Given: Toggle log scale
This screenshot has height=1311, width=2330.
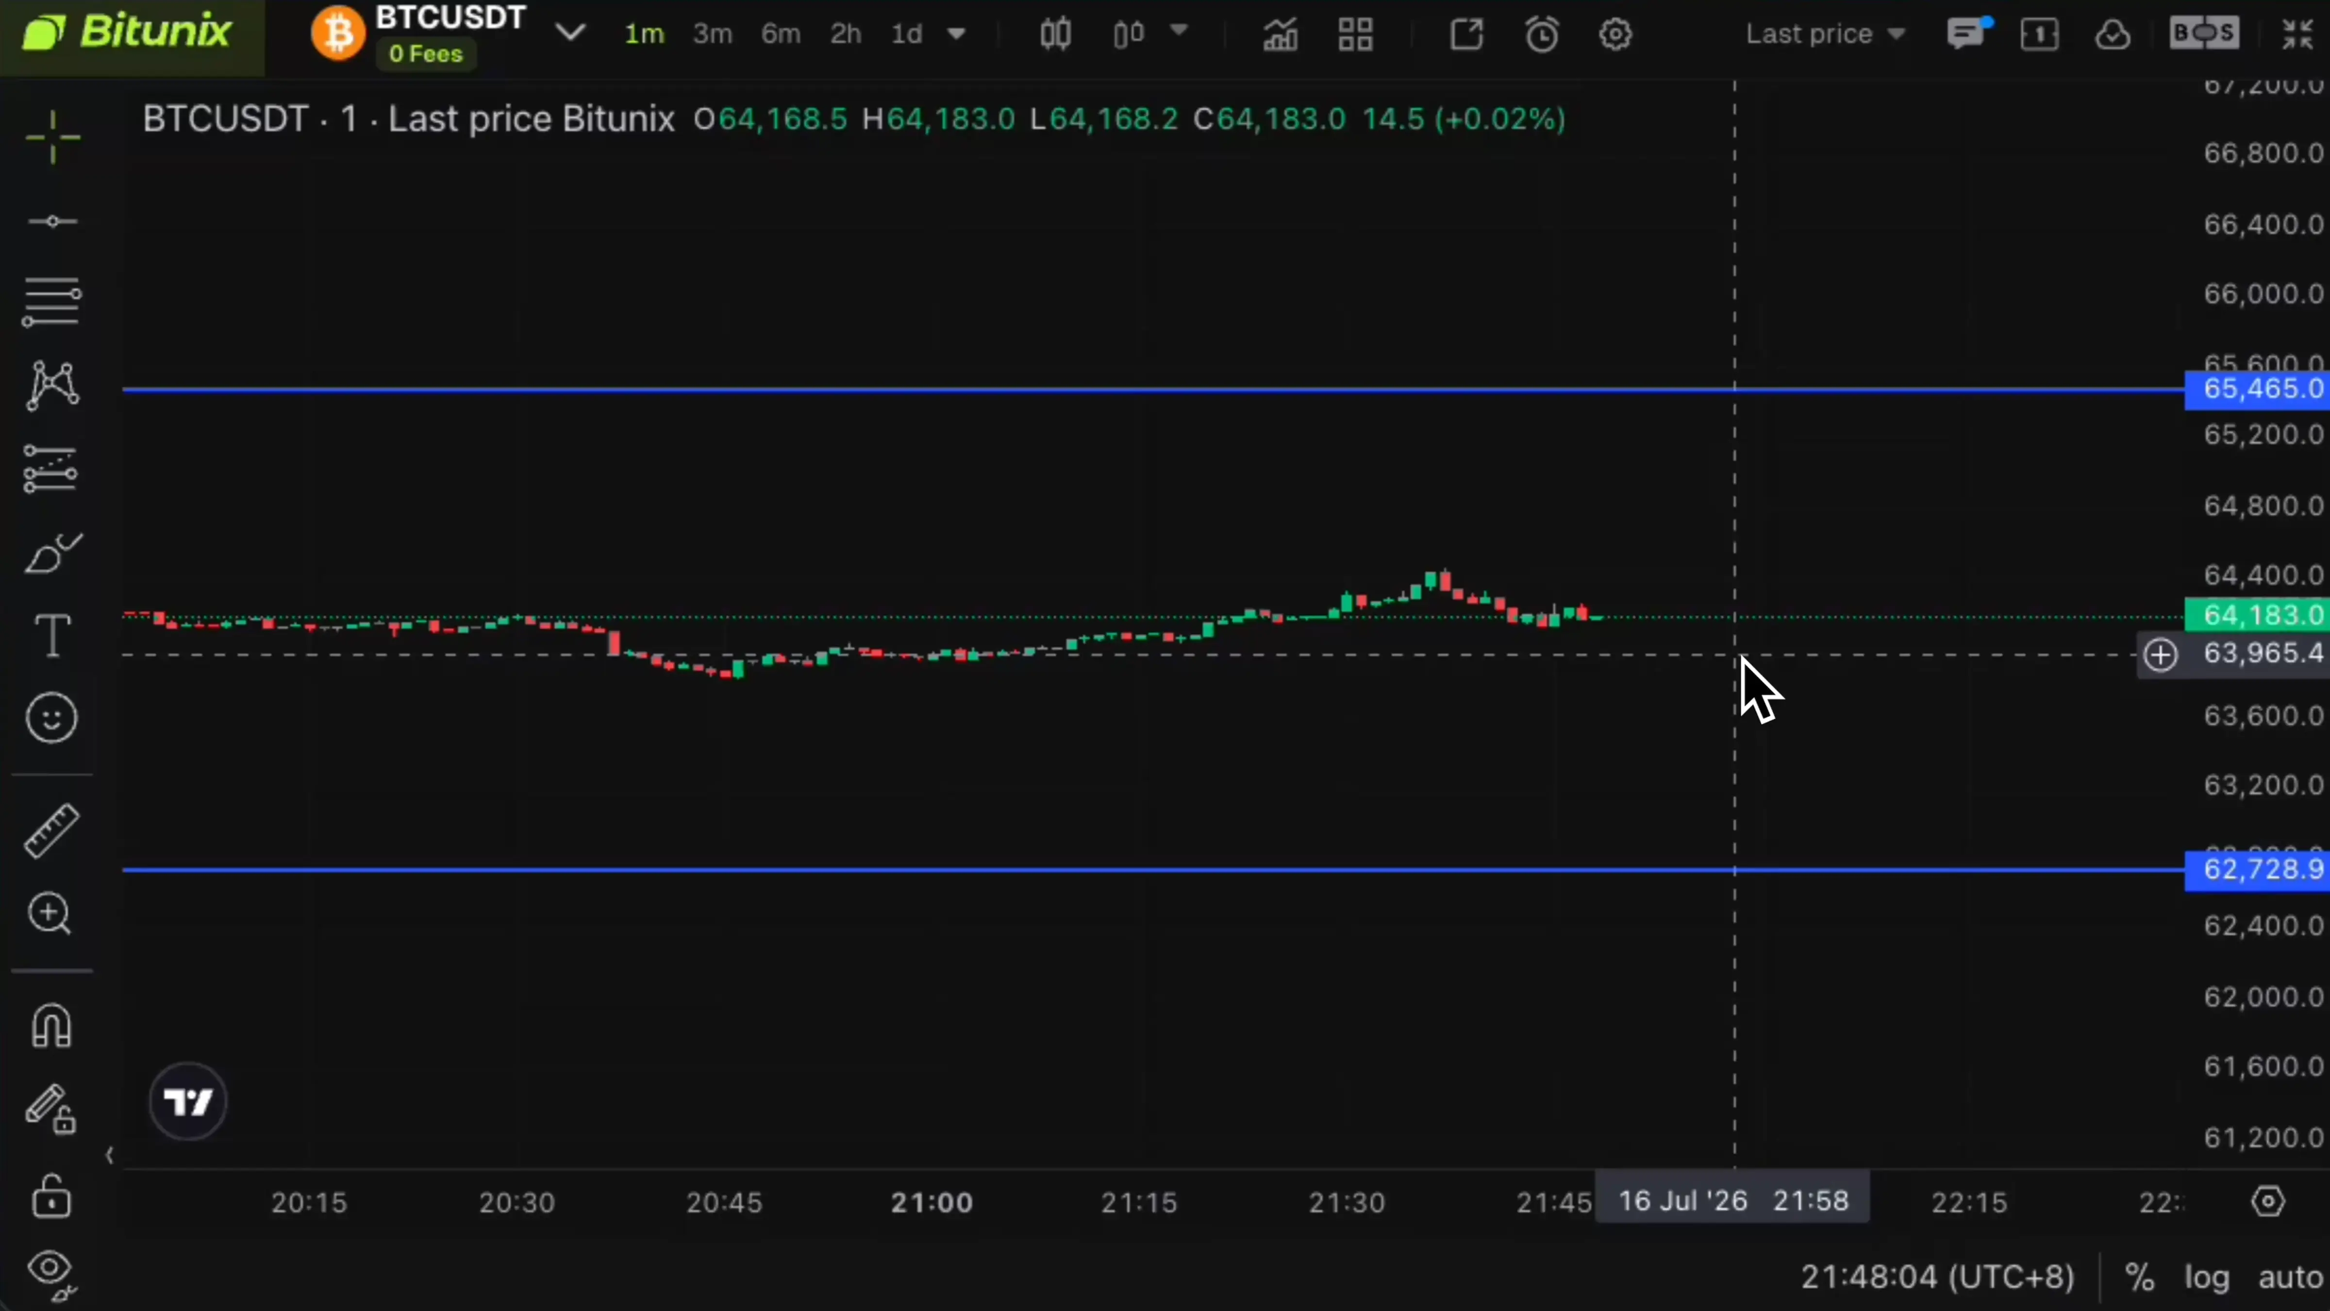Looking at the screenshot, I should [x=2206, y=1277].
